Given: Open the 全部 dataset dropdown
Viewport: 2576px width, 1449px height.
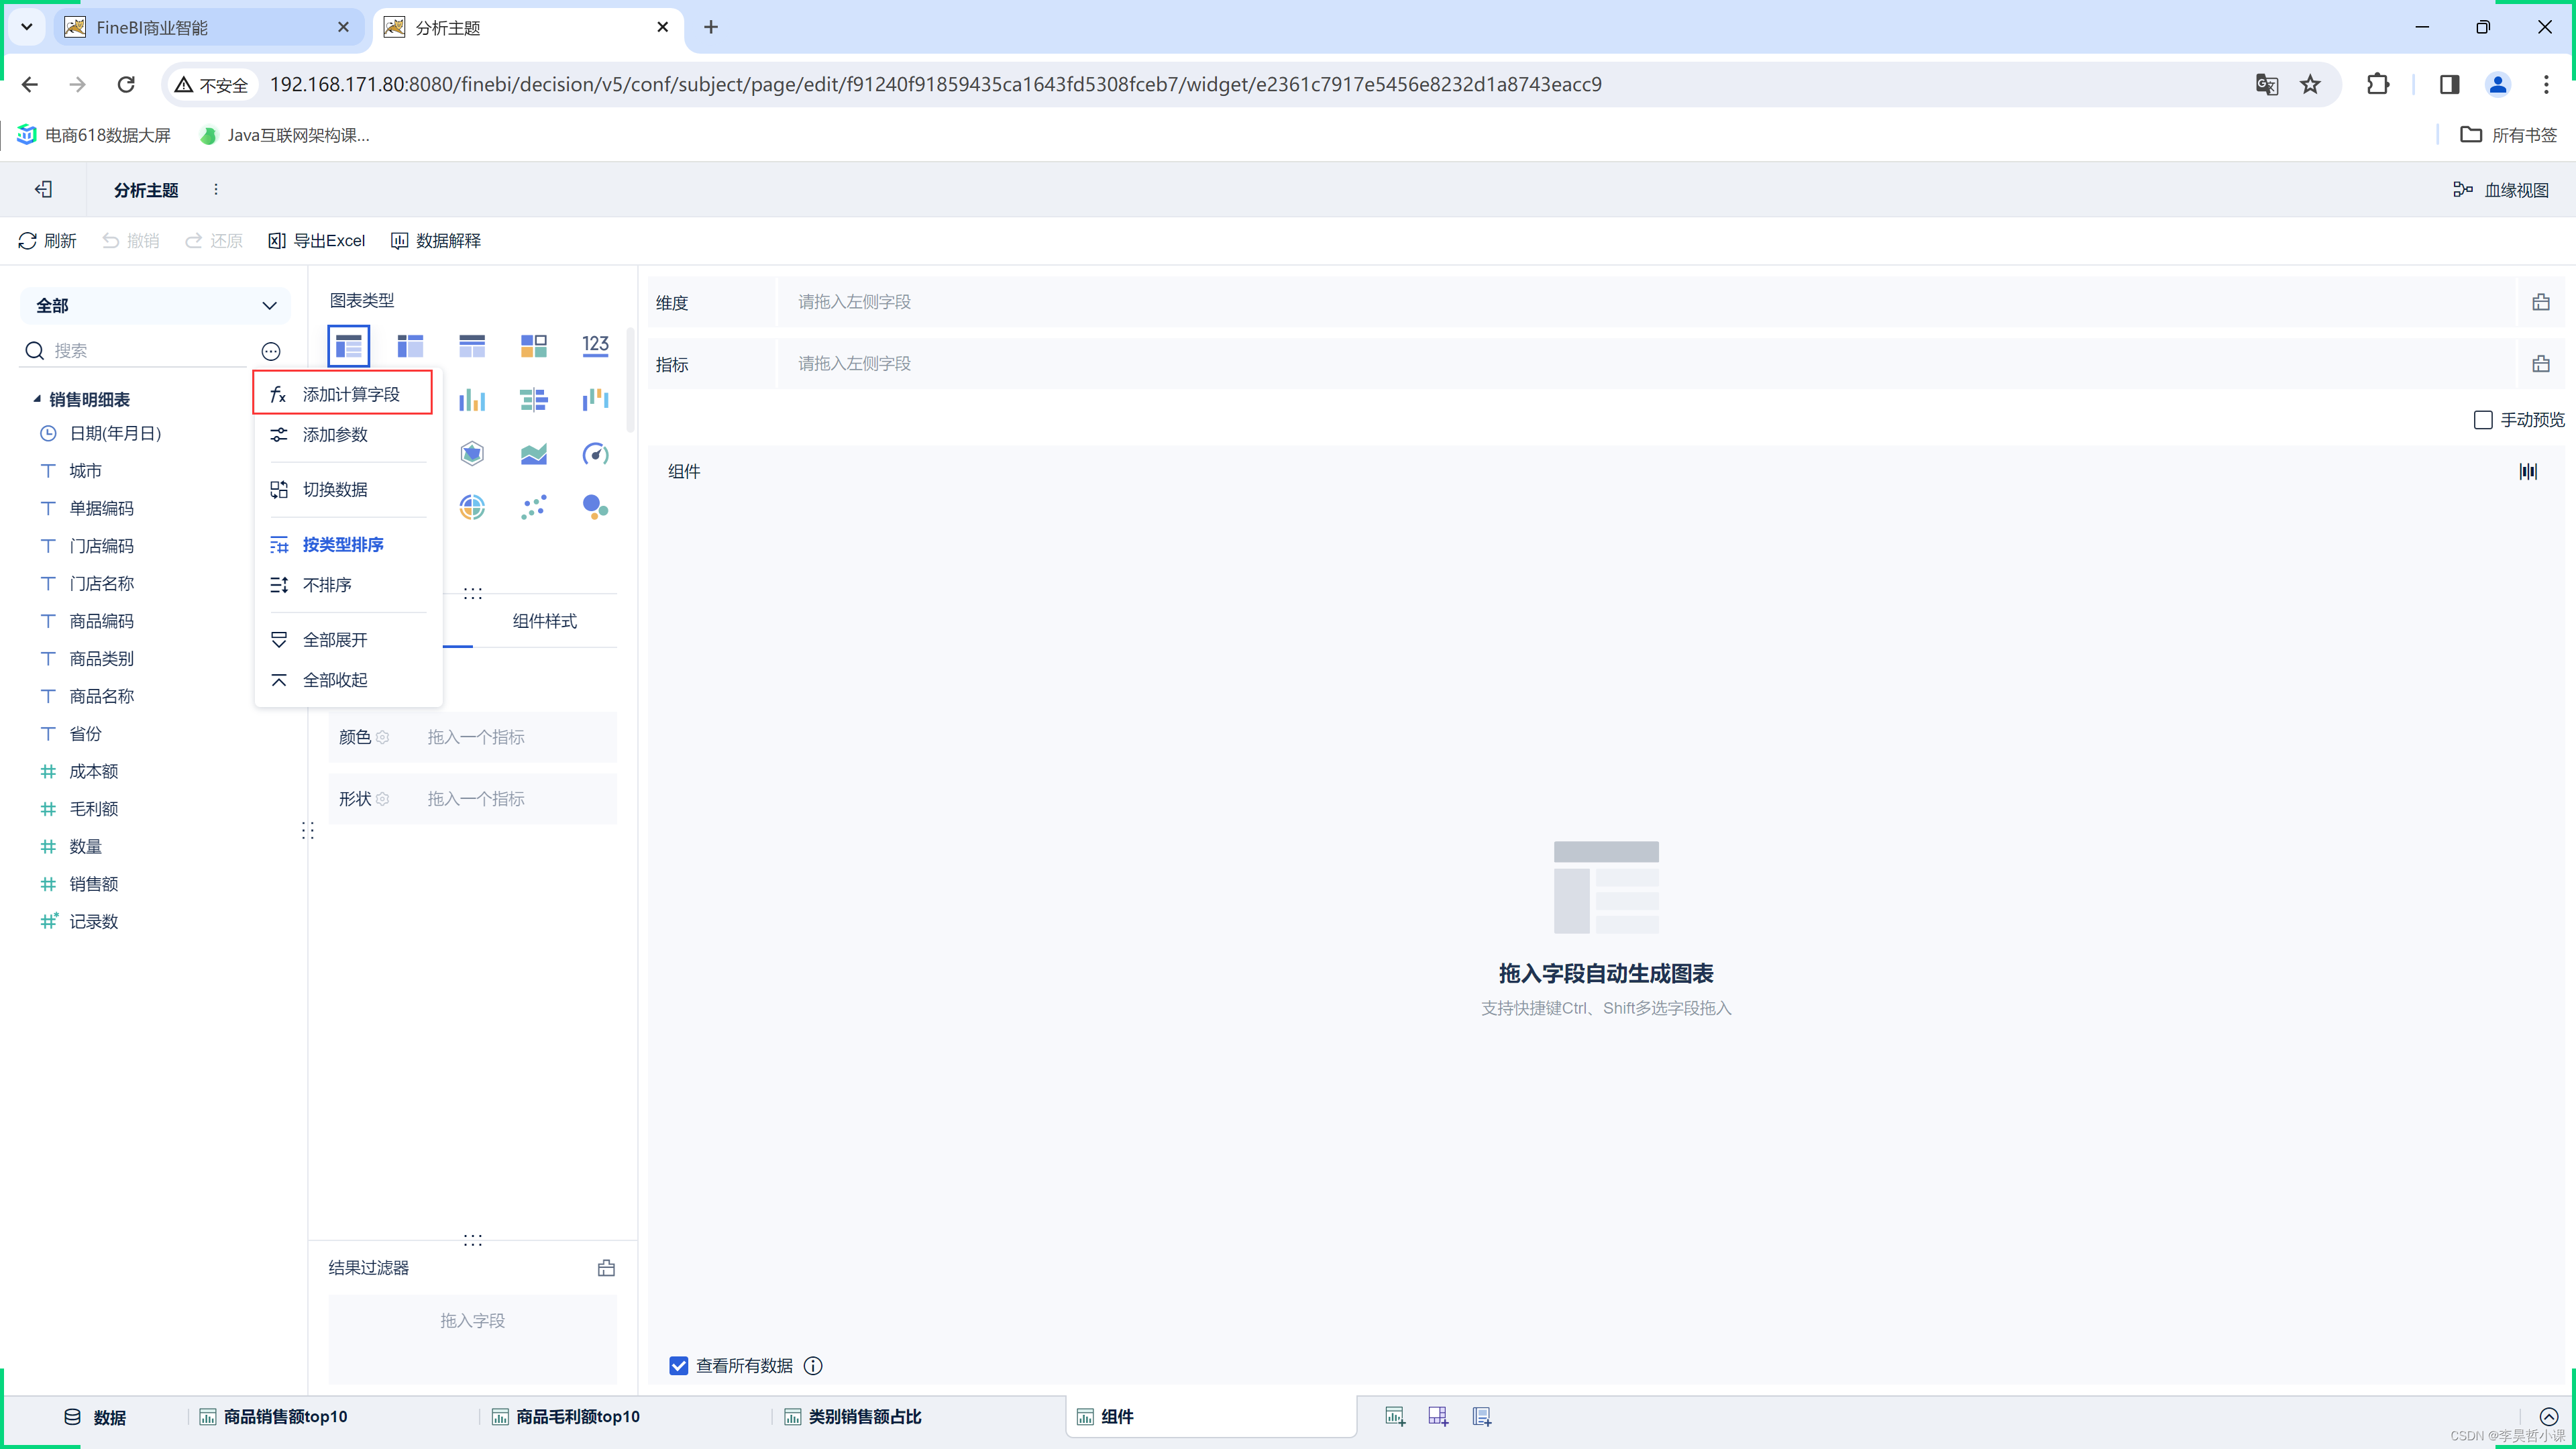Looking at the screenshot, I should click(155, 306).
